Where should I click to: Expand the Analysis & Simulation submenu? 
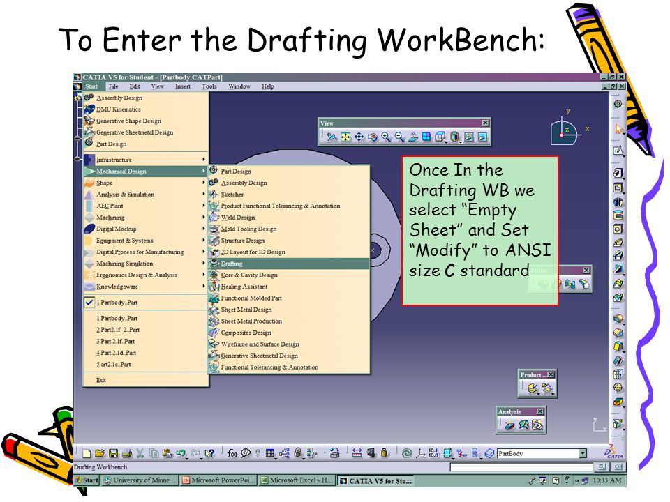(145, 195)
